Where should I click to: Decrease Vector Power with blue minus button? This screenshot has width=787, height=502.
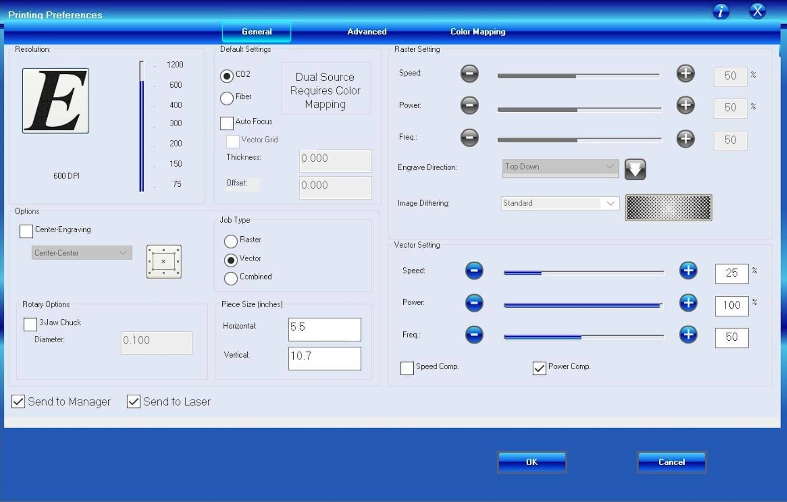click(474, 303)
